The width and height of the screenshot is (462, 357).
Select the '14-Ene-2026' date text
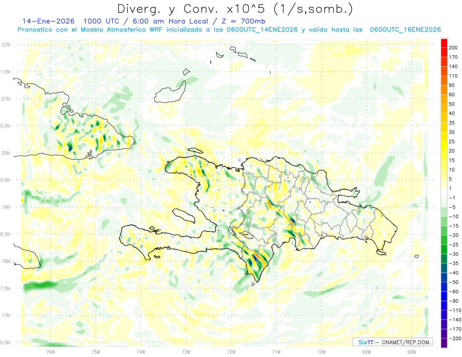coord(49,21)
